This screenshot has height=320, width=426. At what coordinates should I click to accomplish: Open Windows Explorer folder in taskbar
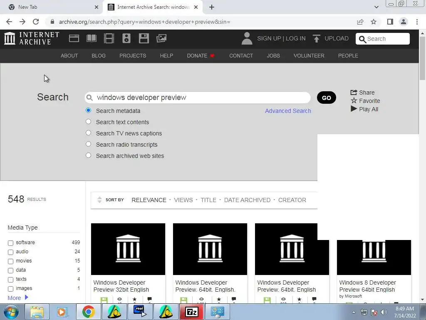click(x=37, y=312)
